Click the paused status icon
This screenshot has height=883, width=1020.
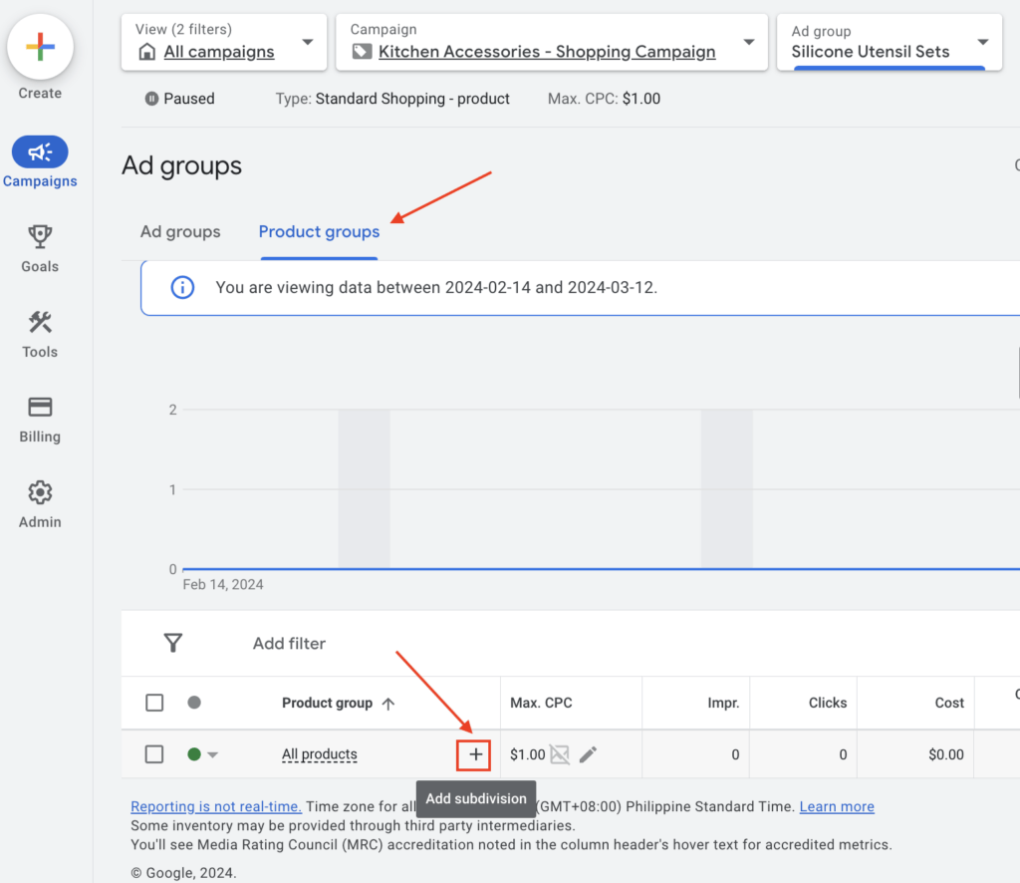(x=151, y=99)
